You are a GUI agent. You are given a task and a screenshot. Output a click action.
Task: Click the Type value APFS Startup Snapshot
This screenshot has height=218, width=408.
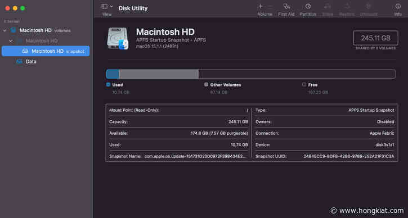coord(371,111)
